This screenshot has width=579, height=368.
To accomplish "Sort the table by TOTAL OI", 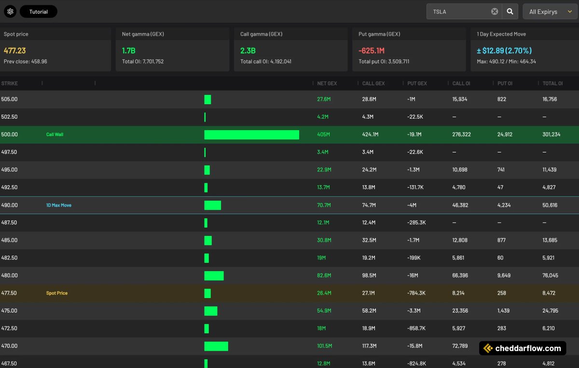I will tap(551, 83).
